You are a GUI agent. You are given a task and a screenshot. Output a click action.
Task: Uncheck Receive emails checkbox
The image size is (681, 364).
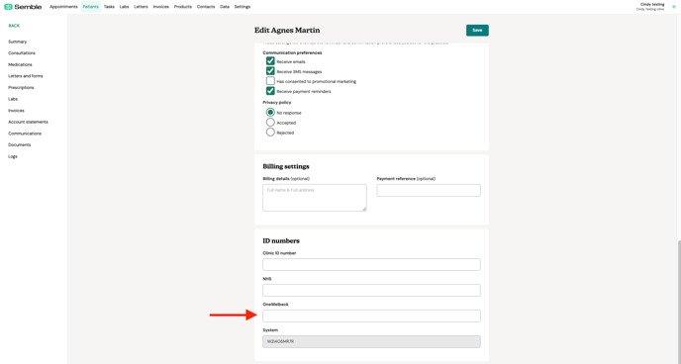coord(270,61)
